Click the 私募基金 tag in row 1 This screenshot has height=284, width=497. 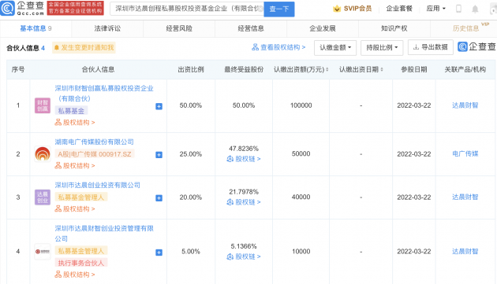click(71, 111)
